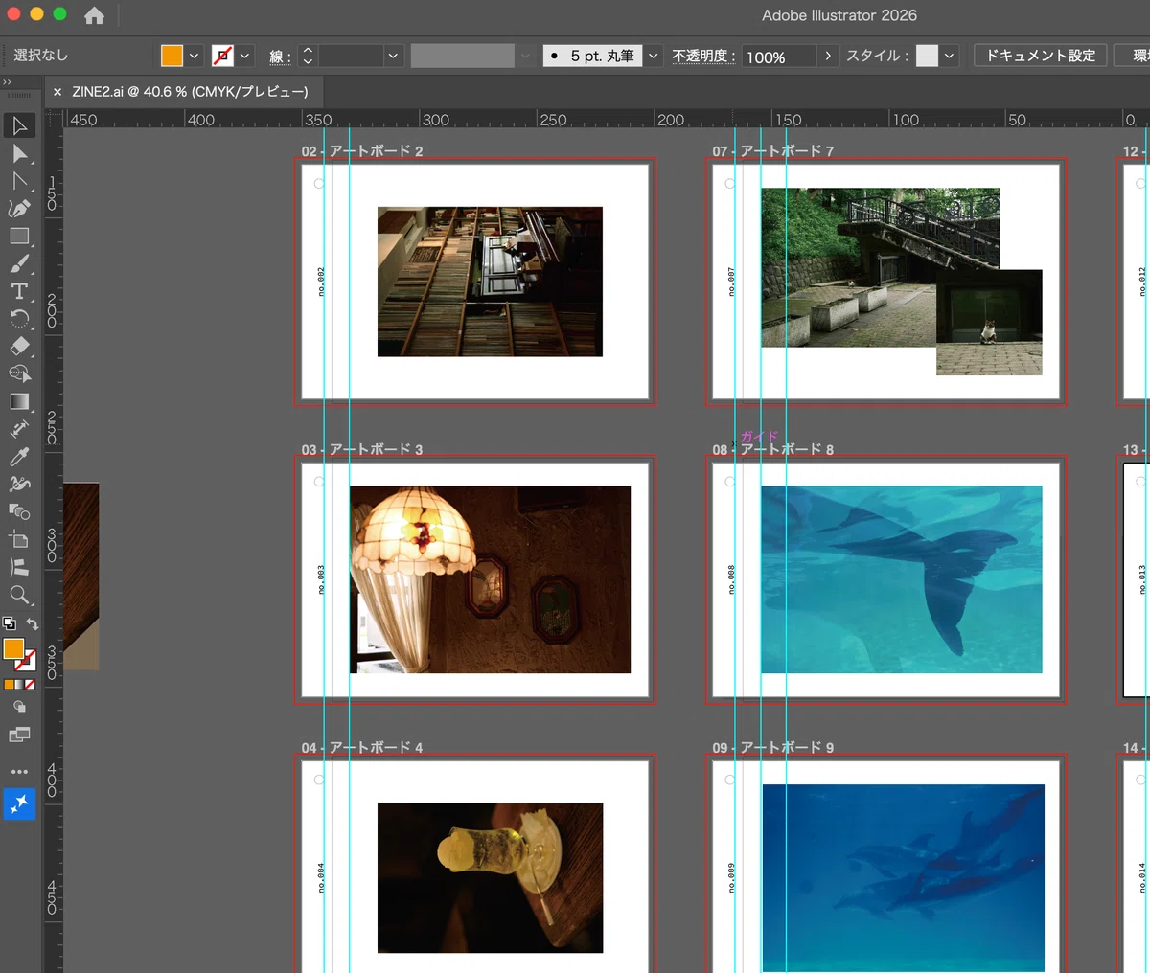
Task: Click the opacity 100% input field
Action: coord(779,57)
